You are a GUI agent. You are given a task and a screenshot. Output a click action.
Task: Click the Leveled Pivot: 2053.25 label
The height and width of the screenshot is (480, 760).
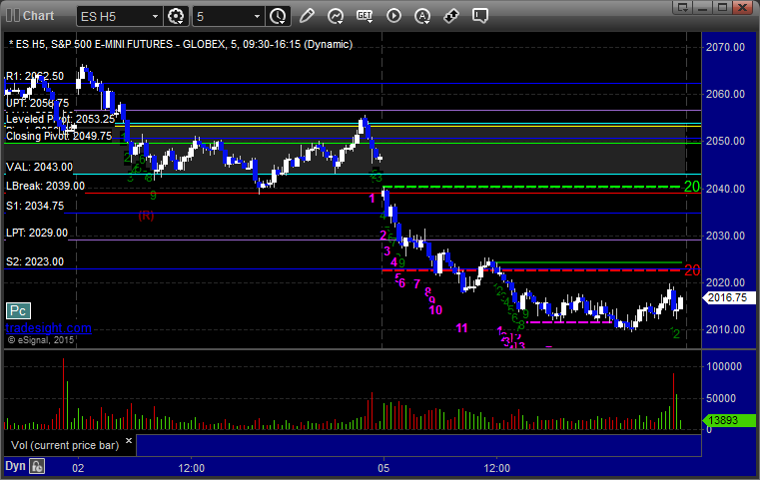(x=61, y=119)
